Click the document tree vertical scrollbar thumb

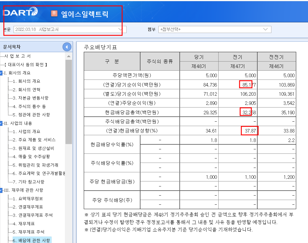tap(68, 102)
